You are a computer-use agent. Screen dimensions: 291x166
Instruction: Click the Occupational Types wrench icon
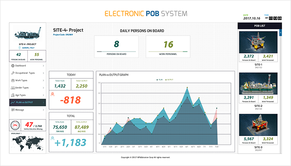point(13,73)
